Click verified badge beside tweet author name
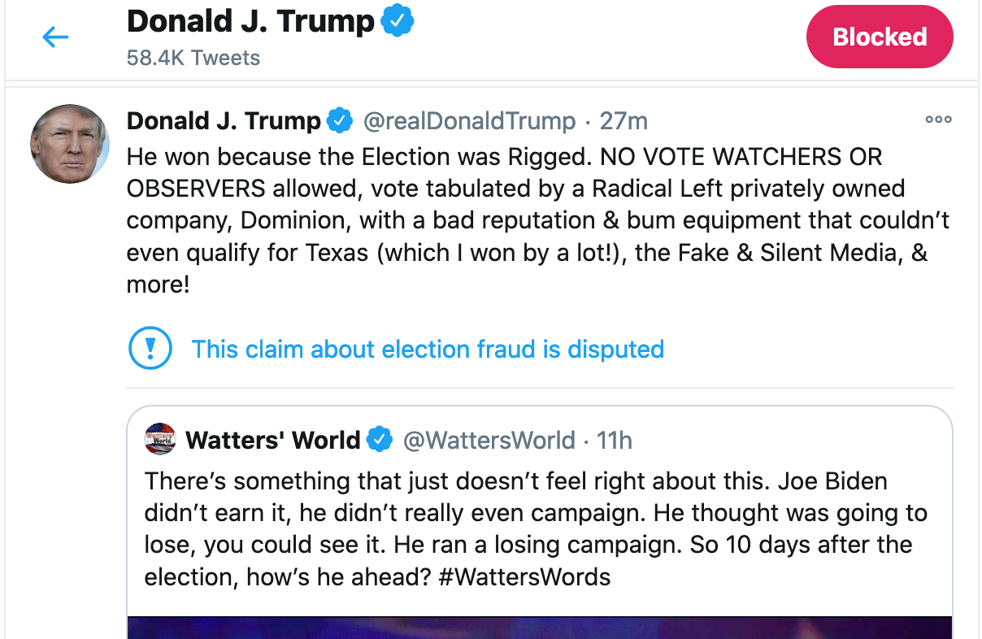This screenshot has width=982, height=639. click(x=340, y=122)
